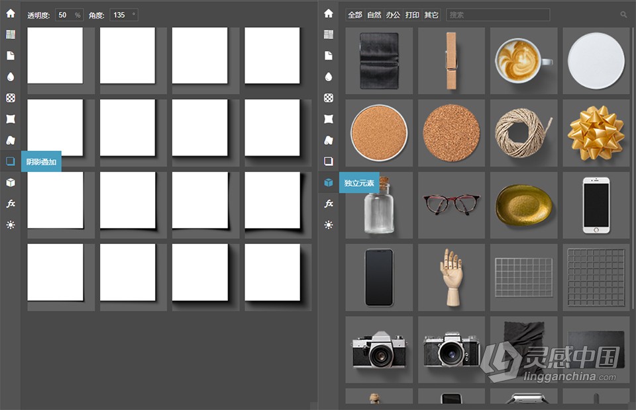Select the twine rope ball element
The width and height of the screenshot is (636, 410).
point(523,133)
